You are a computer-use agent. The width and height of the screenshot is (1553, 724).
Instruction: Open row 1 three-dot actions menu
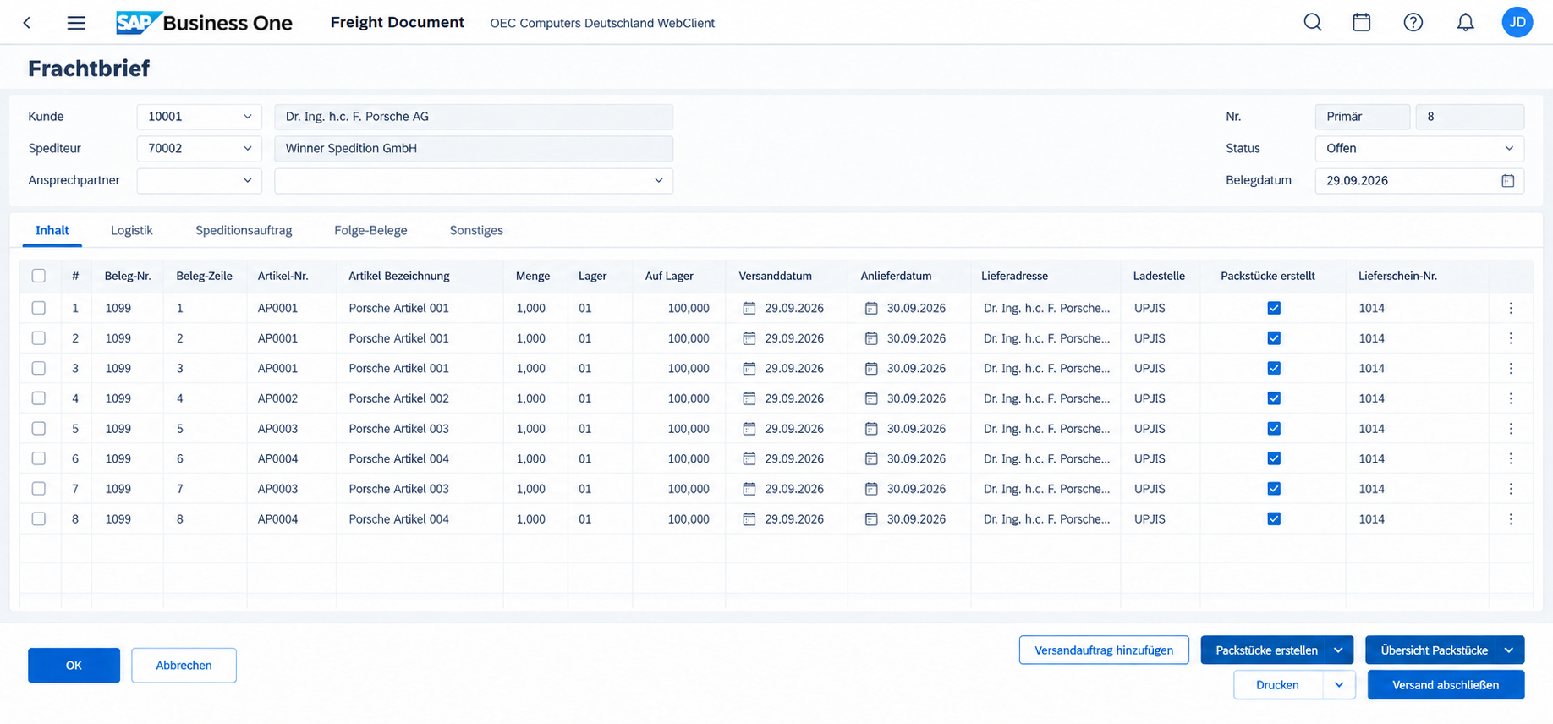(1511, 309)
